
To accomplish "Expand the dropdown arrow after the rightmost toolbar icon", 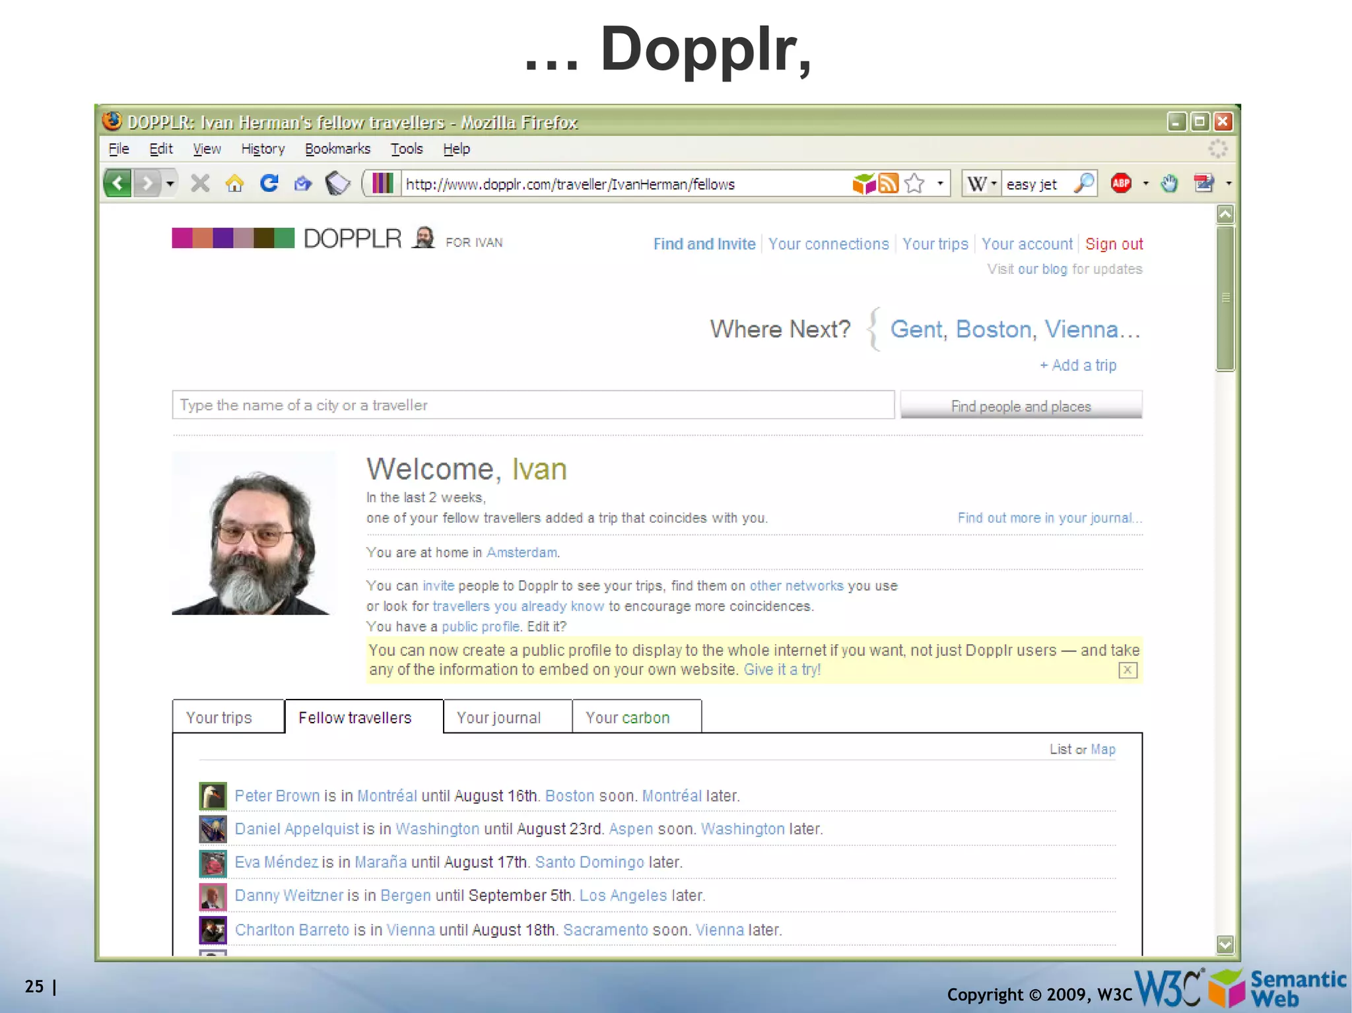I will pos(1228,183).
